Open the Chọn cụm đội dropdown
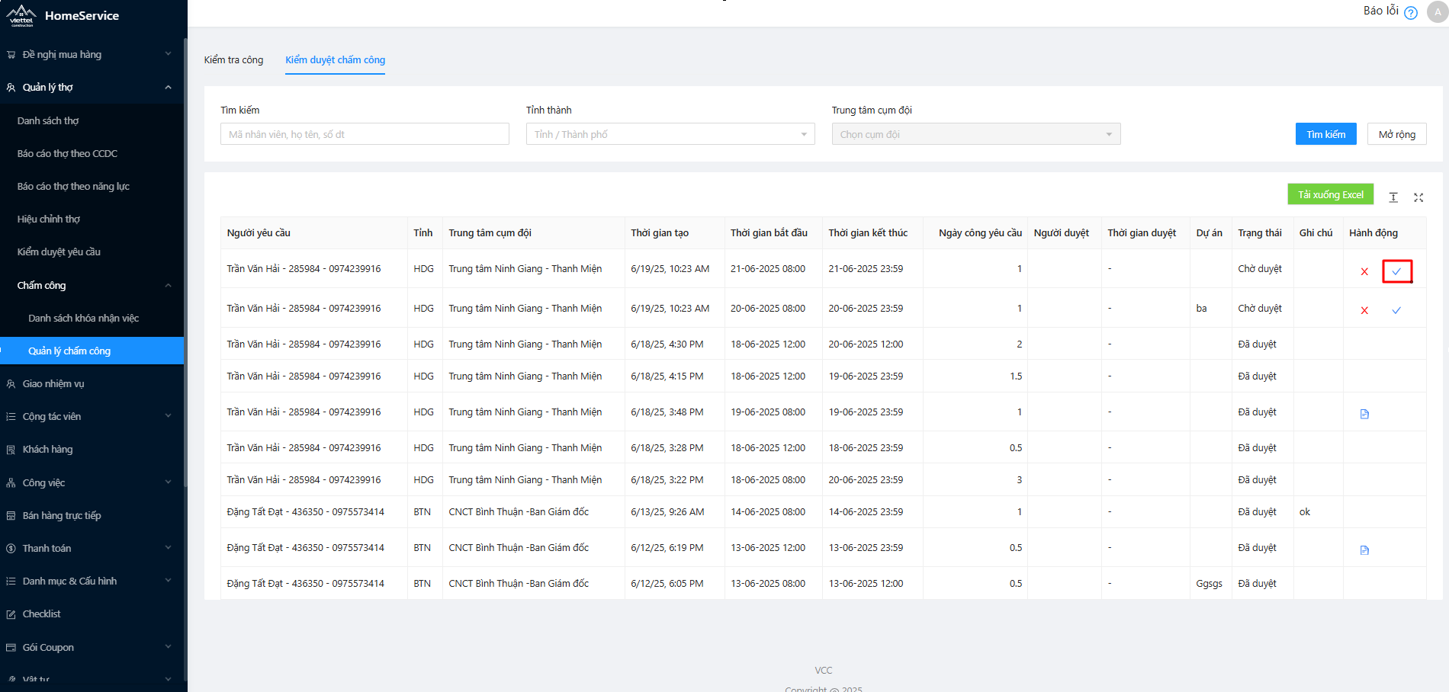This screenshot has width=1449, height=692. point(976,134)
